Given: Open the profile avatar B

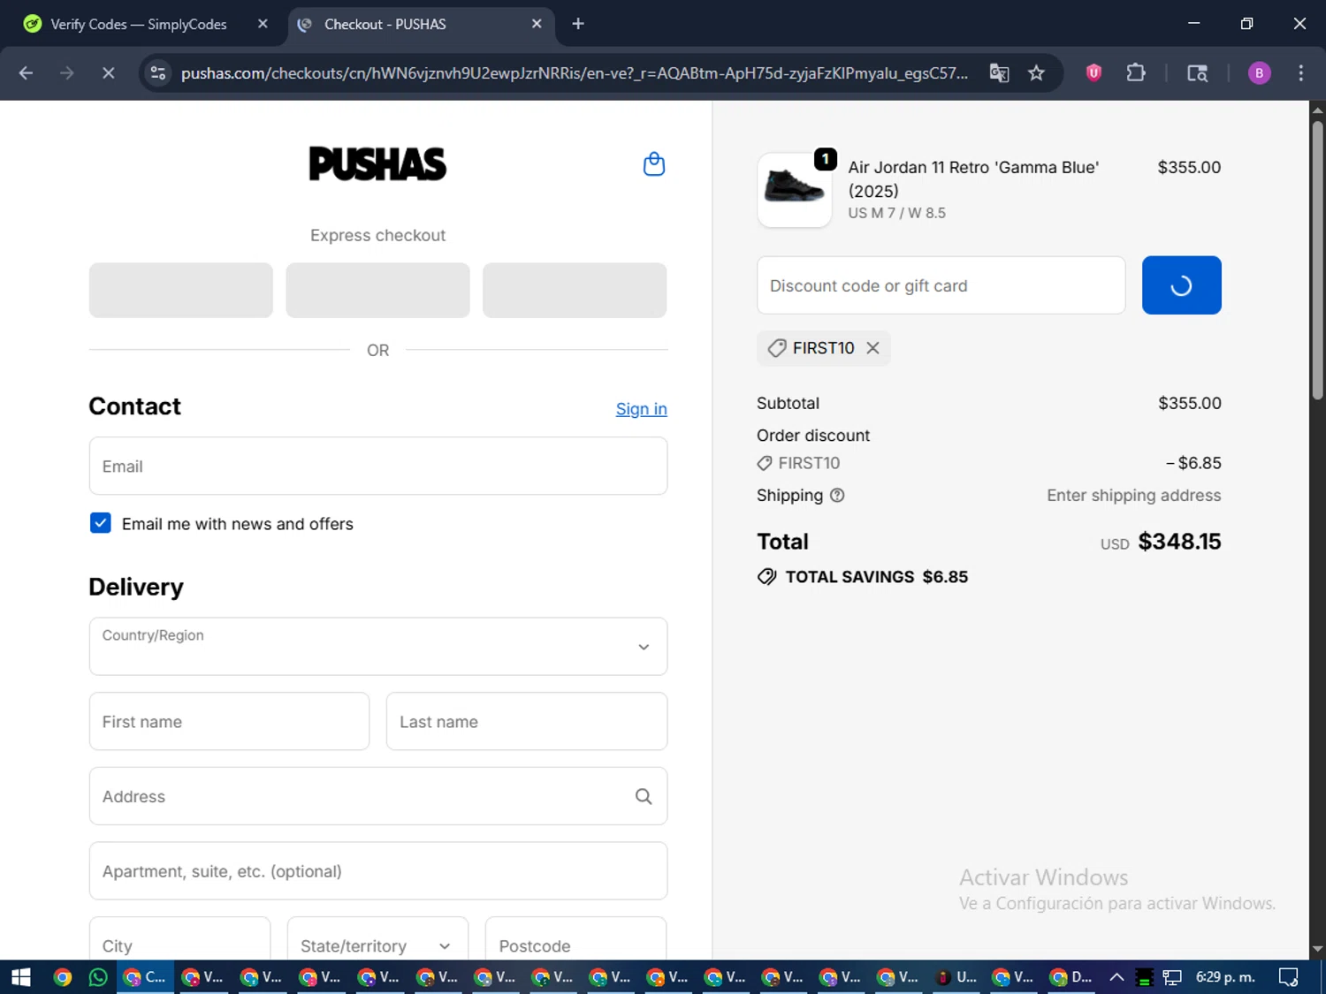Looking at the screenshot, I should 1259,73.
